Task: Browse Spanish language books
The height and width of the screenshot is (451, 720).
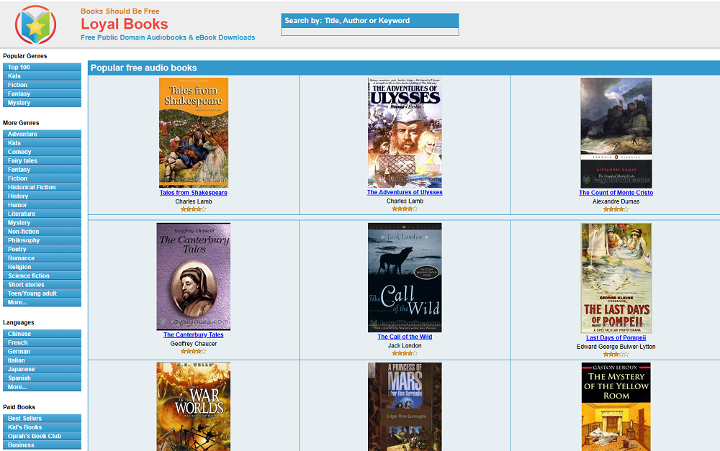Action: [42, 378]
